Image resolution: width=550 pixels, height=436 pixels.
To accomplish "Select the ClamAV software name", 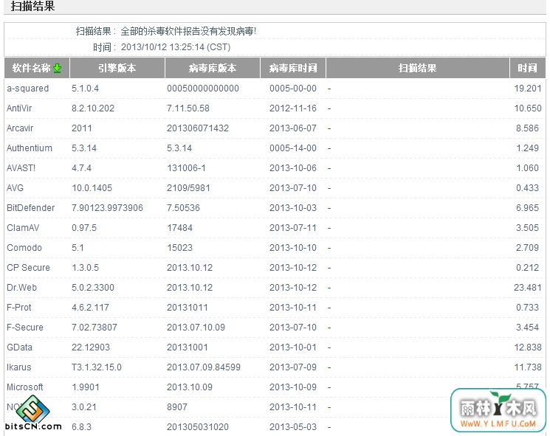I will click(23, 228).
